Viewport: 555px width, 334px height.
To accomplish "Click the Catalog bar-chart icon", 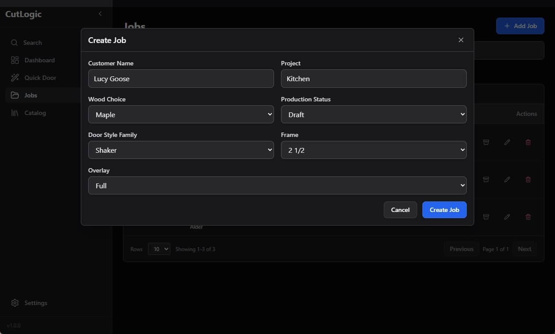I will pyautogui.click(x=14, y=113).
